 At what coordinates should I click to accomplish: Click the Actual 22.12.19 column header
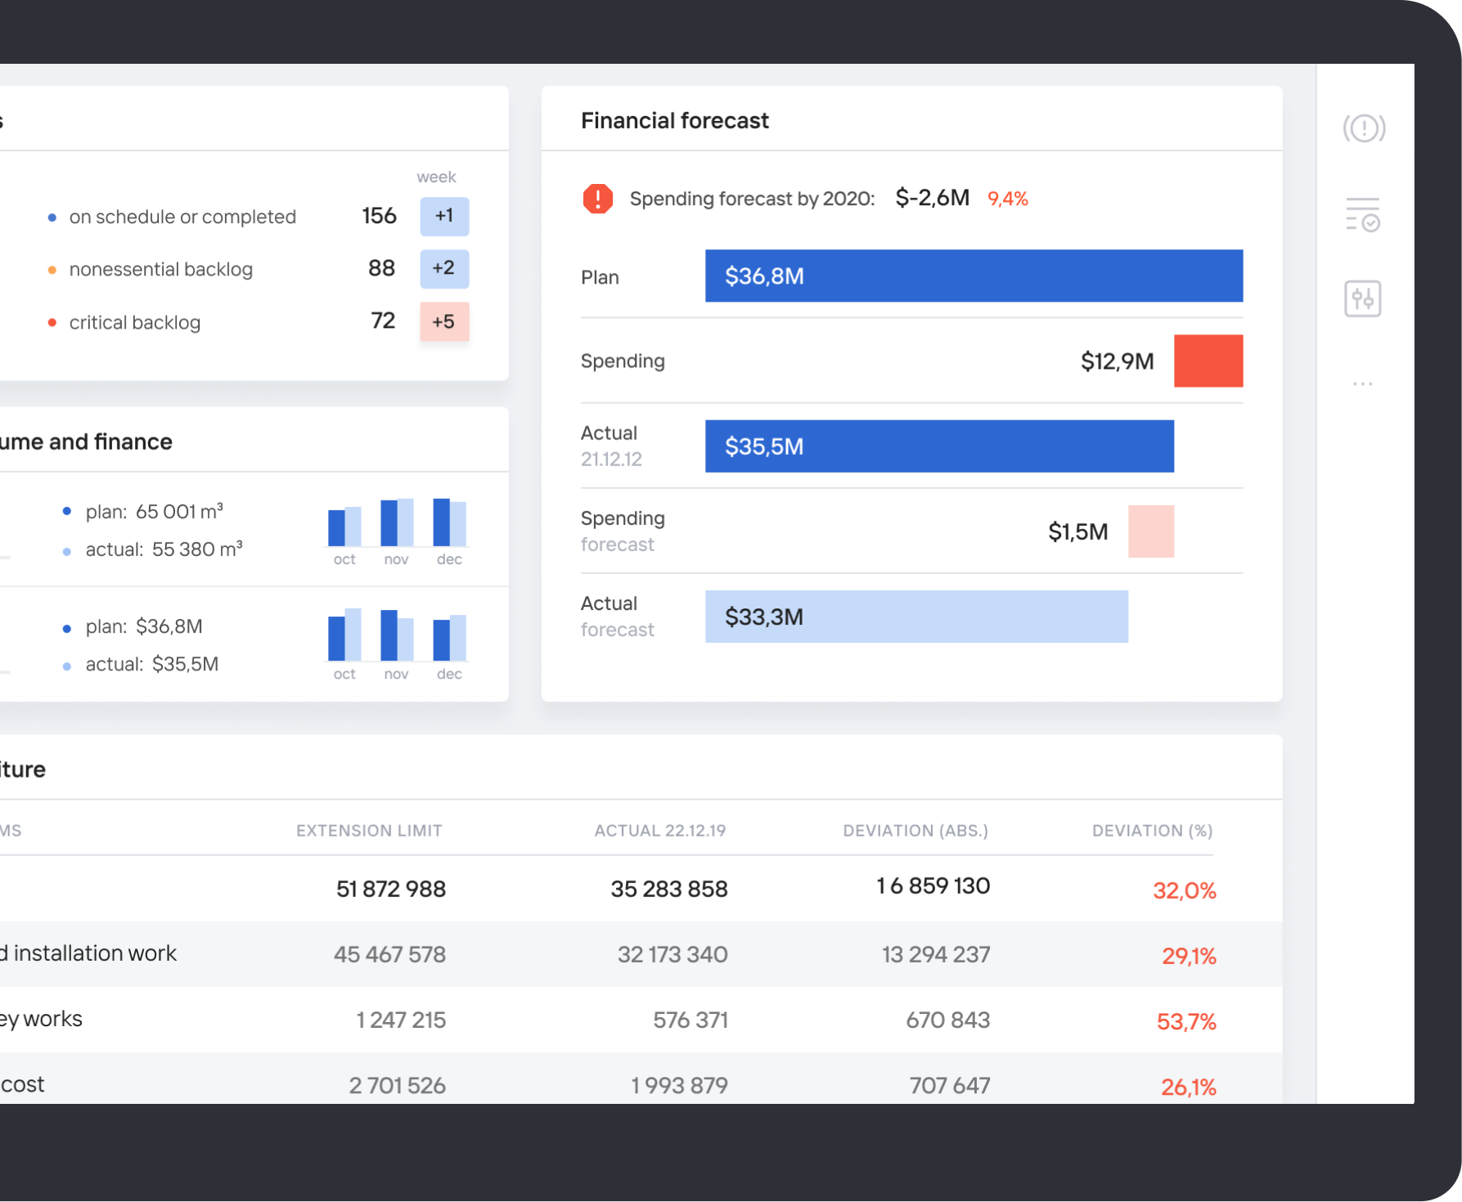pyautogui.click(x=659, y=831)
